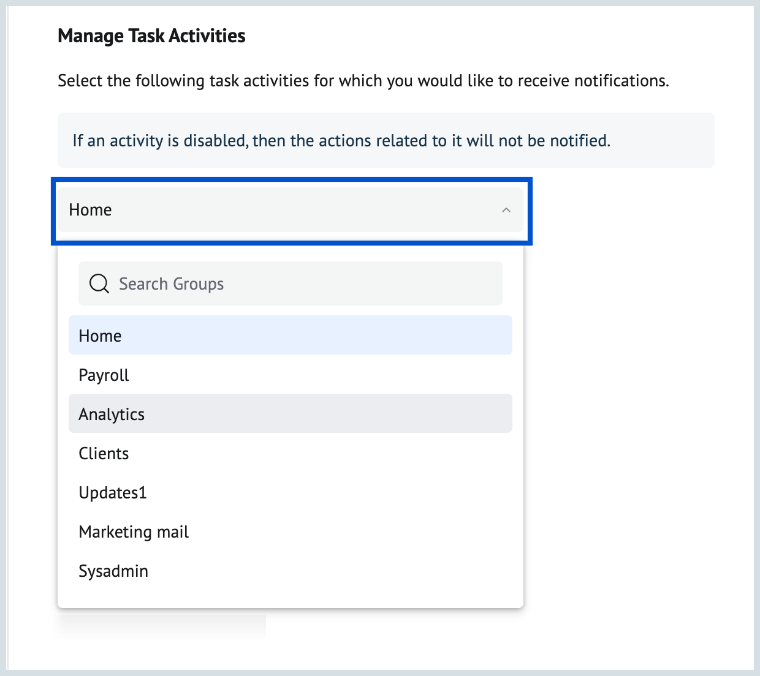The image size is (760, 676).
Task: Collapse the dropdown using the chevron arrow
Action: (506, 210)
